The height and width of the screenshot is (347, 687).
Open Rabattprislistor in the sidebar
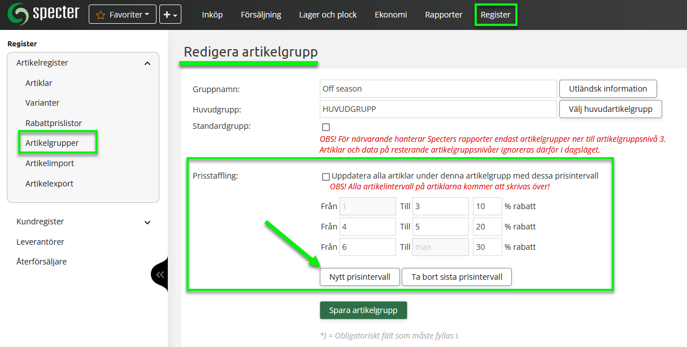point(54,123)
